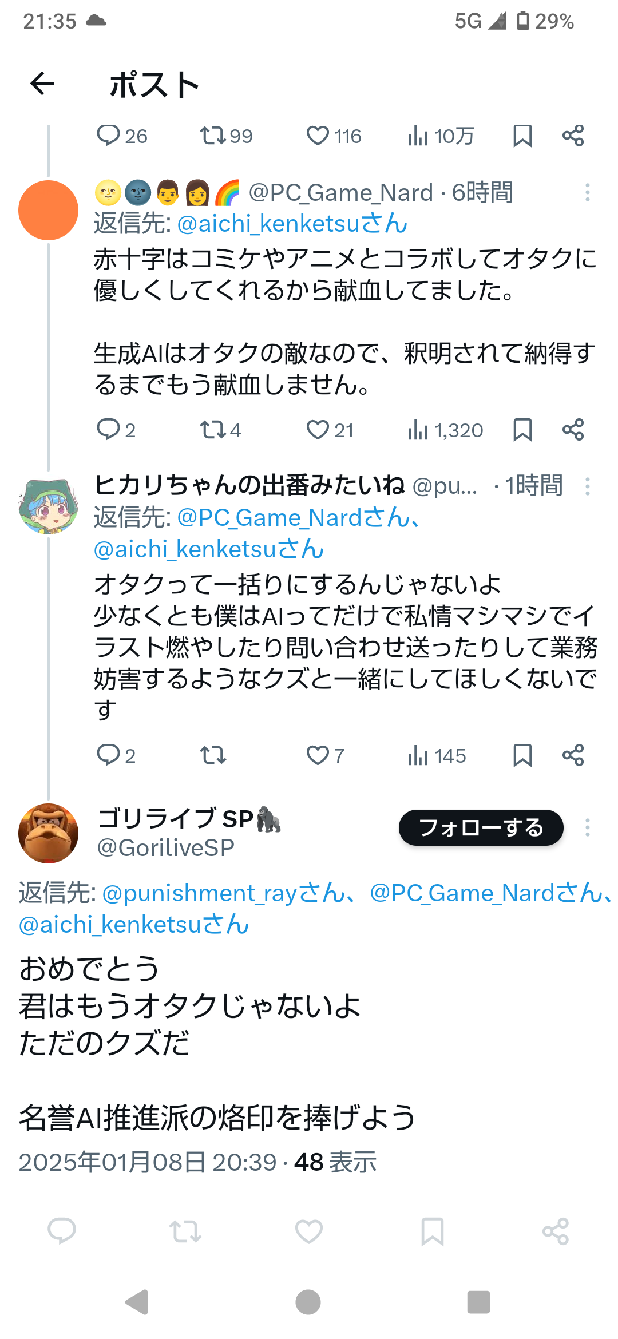Tap the フォローする button
This screenshot has width=618, height=1339.
(481, 827)
